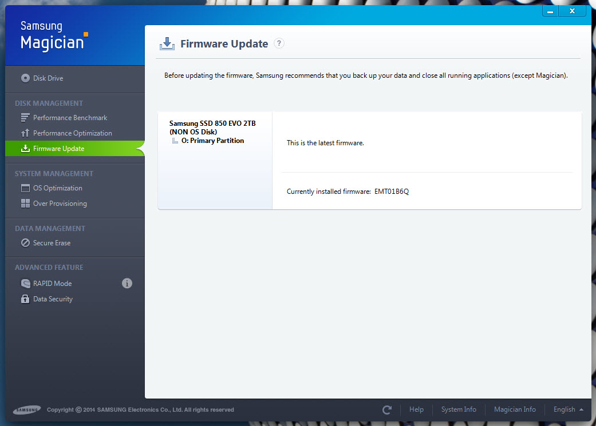Click the RAPID Mode icon

click(25, 284)
